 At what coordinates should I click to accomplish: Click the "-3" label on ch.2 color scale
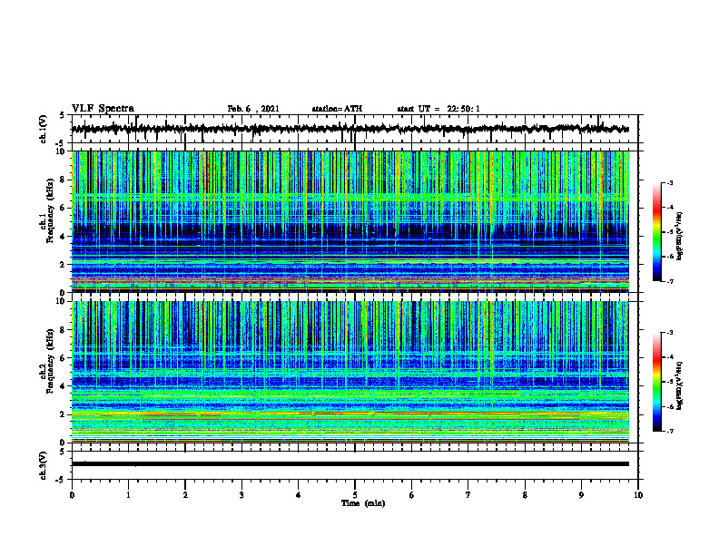(669, 333)
